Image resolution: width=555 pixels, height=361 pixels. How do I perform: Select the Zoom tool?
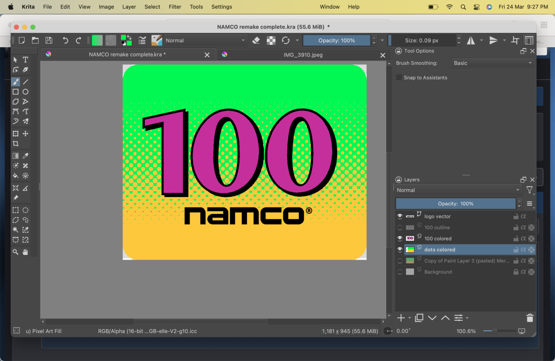(x=16, y=252)
